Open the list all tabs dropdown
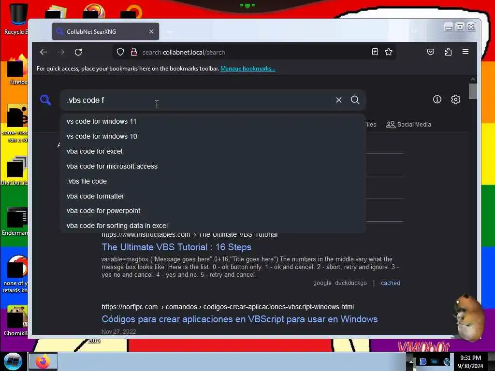Image resolution: width=495 pixels, height=371 pixels. click(414, 31)
